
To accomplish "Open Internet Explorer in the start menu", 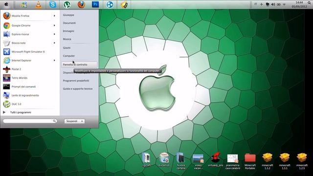I will 21,61.
